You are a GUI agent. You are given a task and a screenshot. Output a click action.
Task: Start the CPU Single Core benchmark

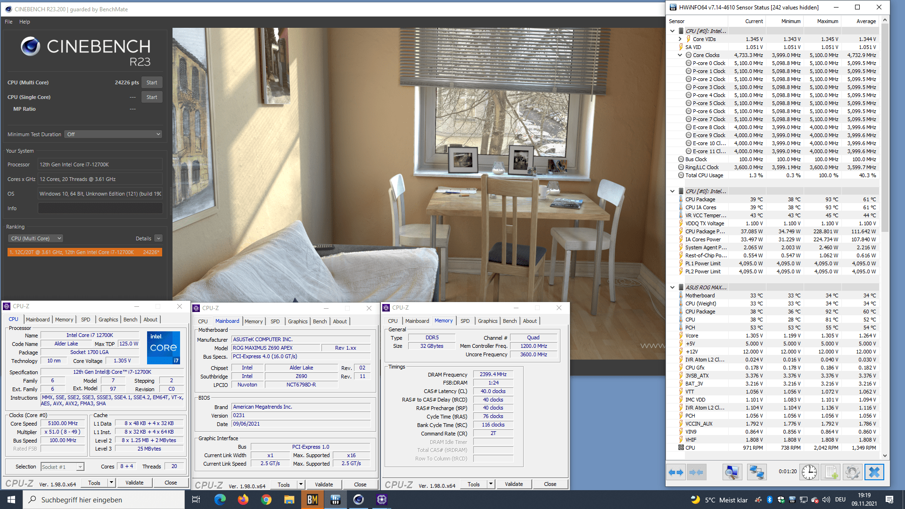[152, 97]
